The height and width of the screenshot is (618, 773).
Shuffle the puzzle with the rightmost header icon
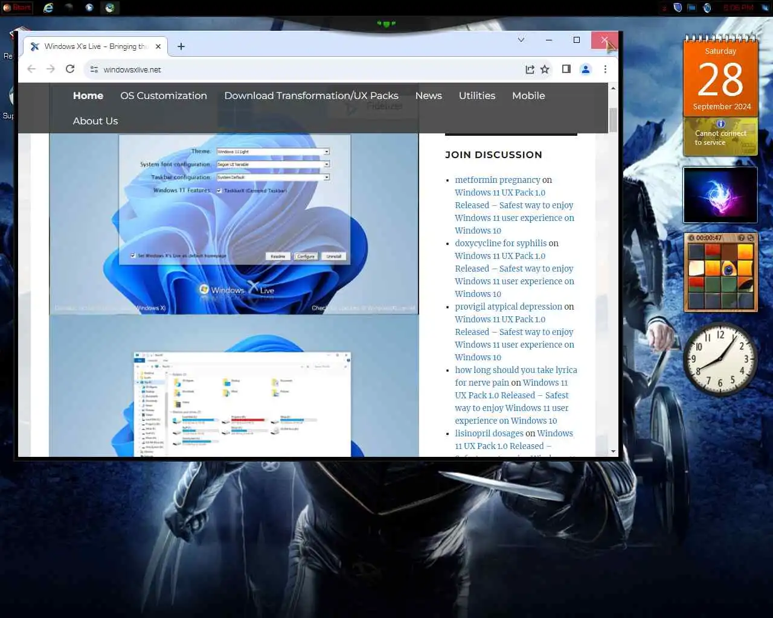point(750,238)
